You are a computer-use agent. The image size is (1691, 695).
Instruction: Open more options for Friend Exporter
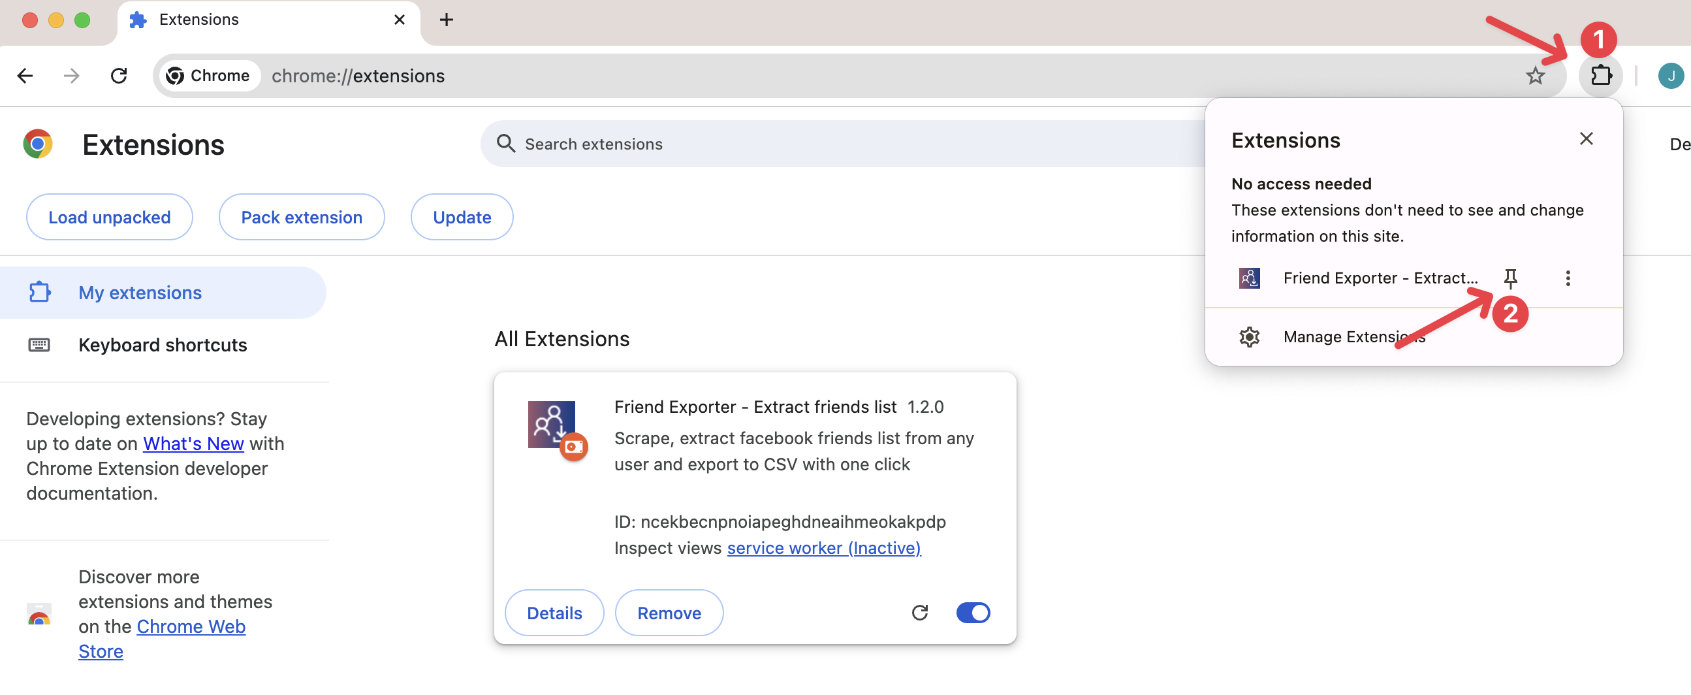pyautogui.click(x=1568, y=278)
